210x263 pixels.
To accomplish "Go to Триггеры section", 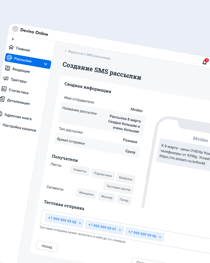I will click(x=19, y=80).
